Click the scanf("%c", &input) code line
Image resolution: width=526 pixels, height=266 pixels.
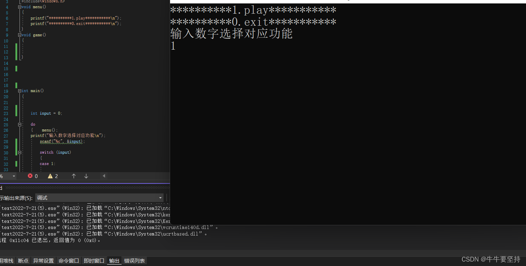(x=62, y=141)
